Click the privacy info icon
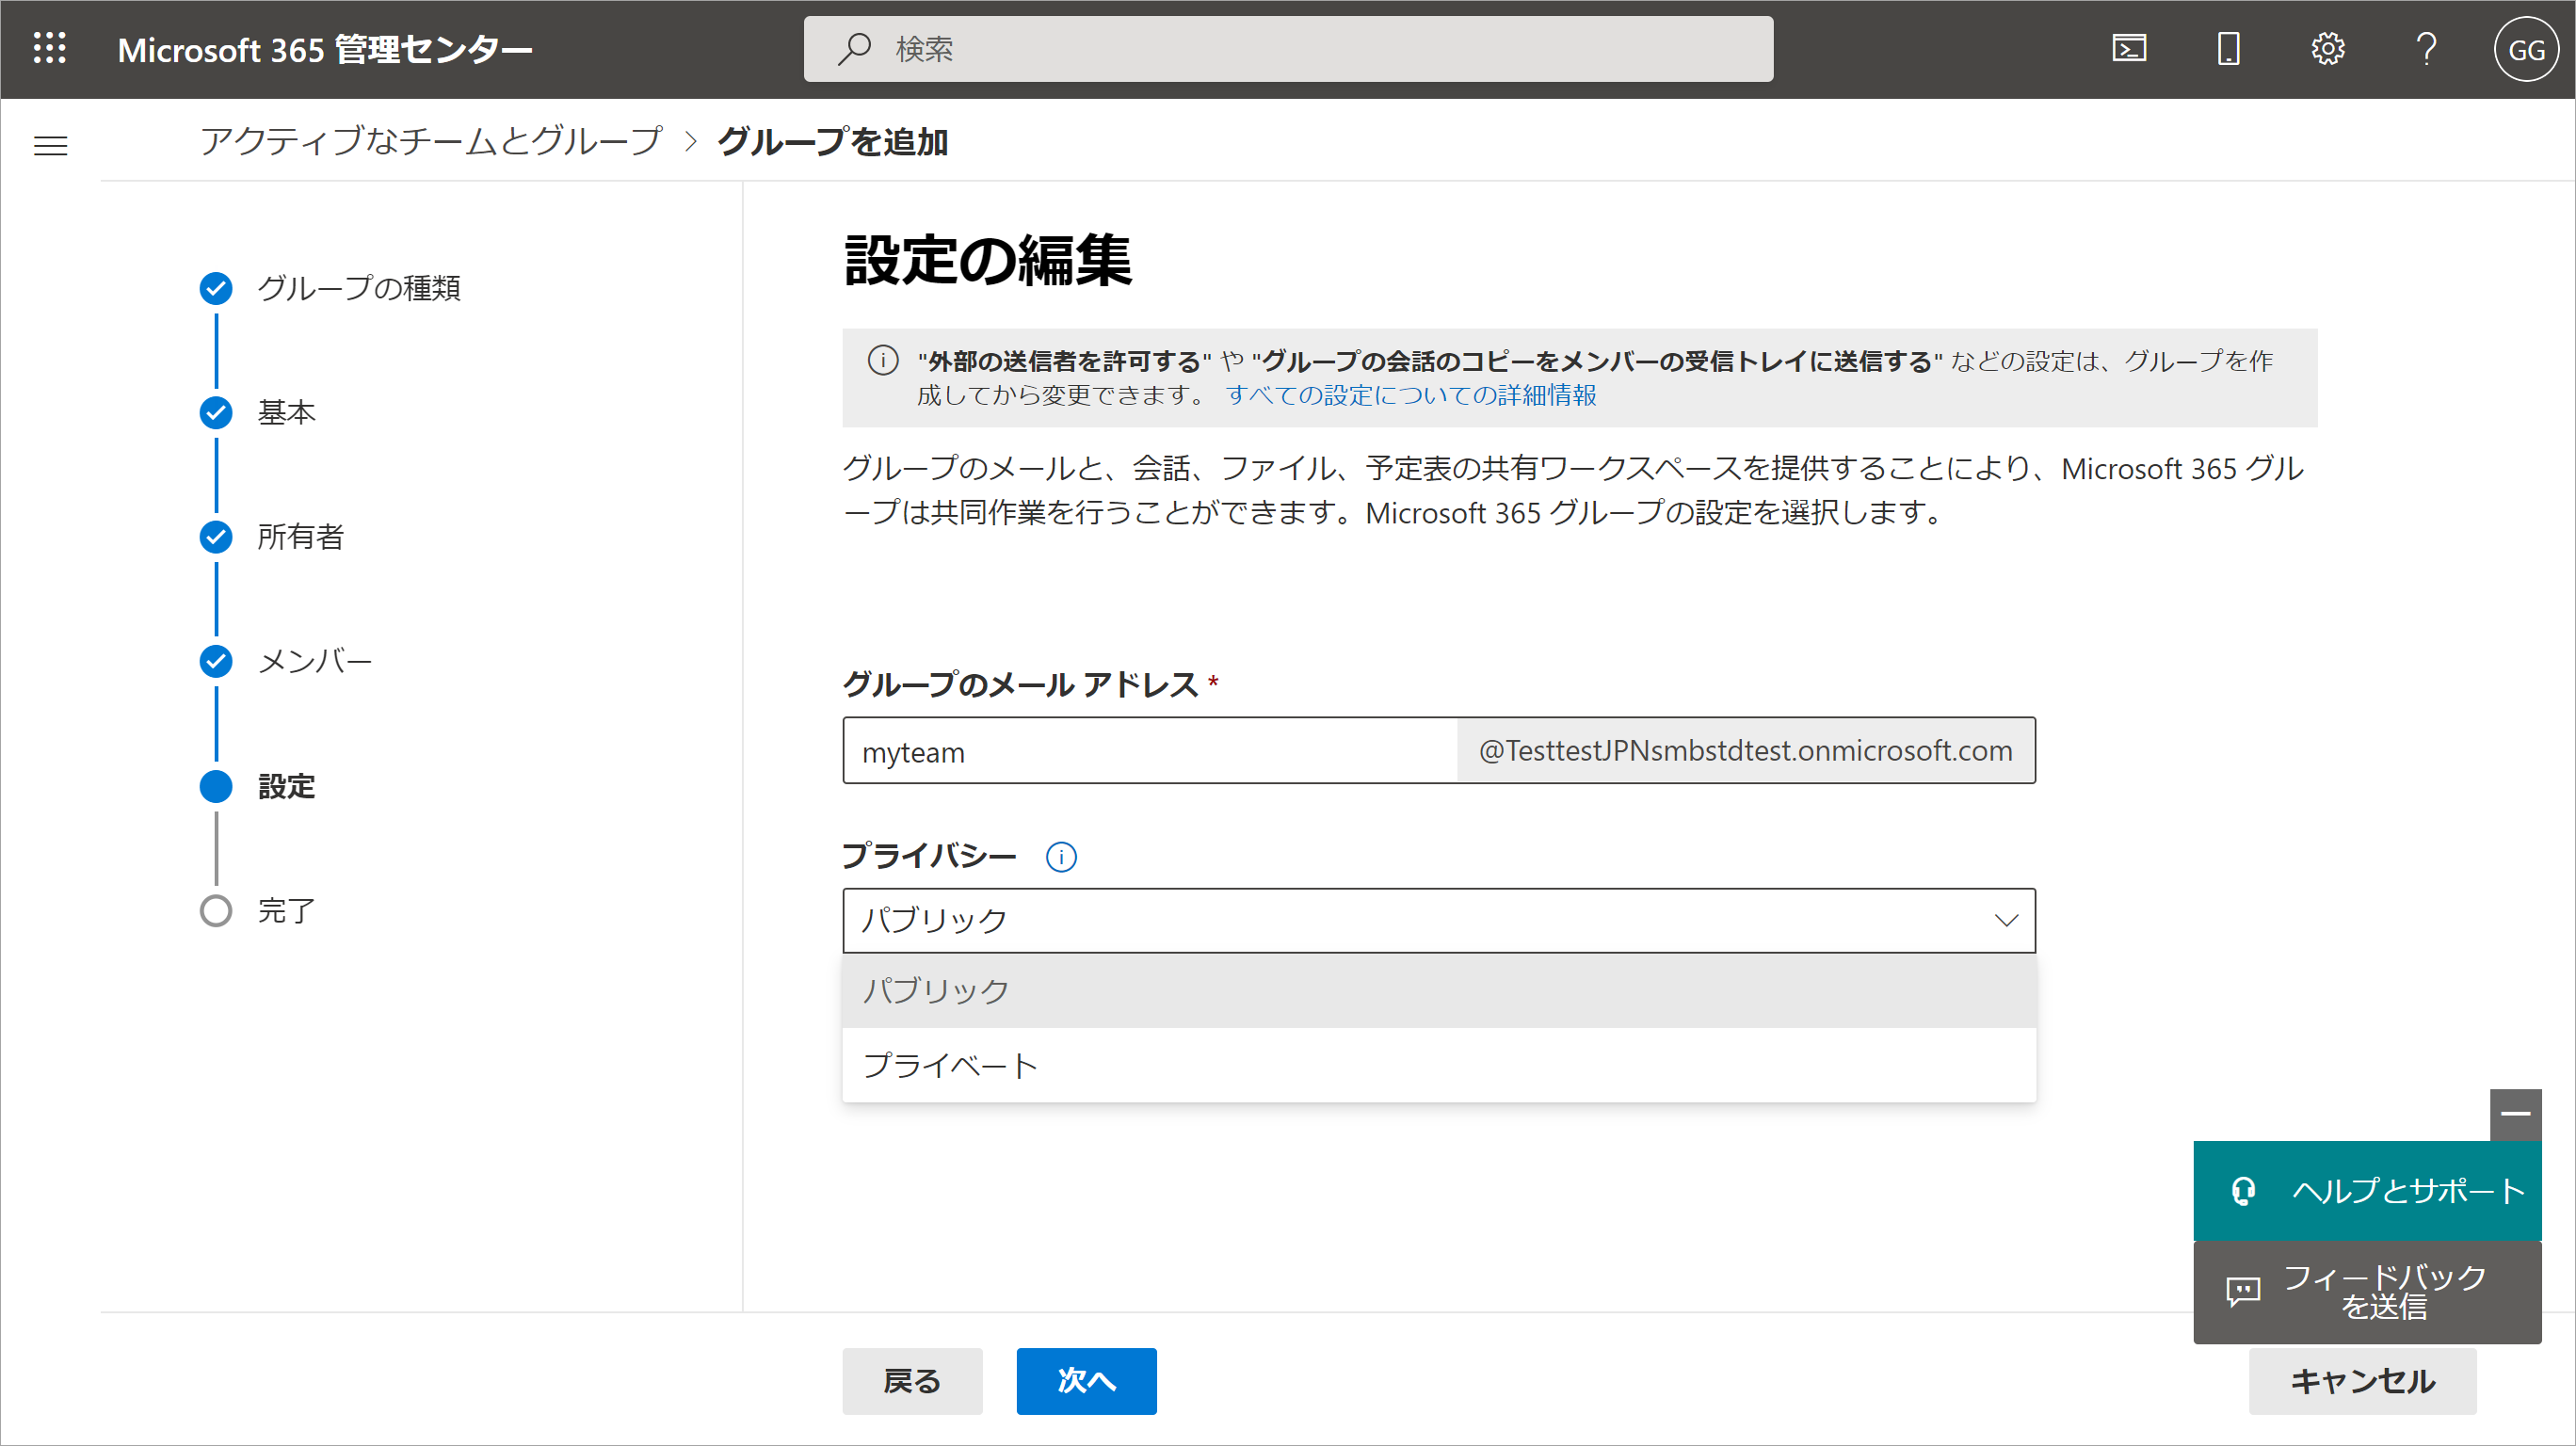The width and height of the screenshot is (2576, 1446). (1061, 857)
